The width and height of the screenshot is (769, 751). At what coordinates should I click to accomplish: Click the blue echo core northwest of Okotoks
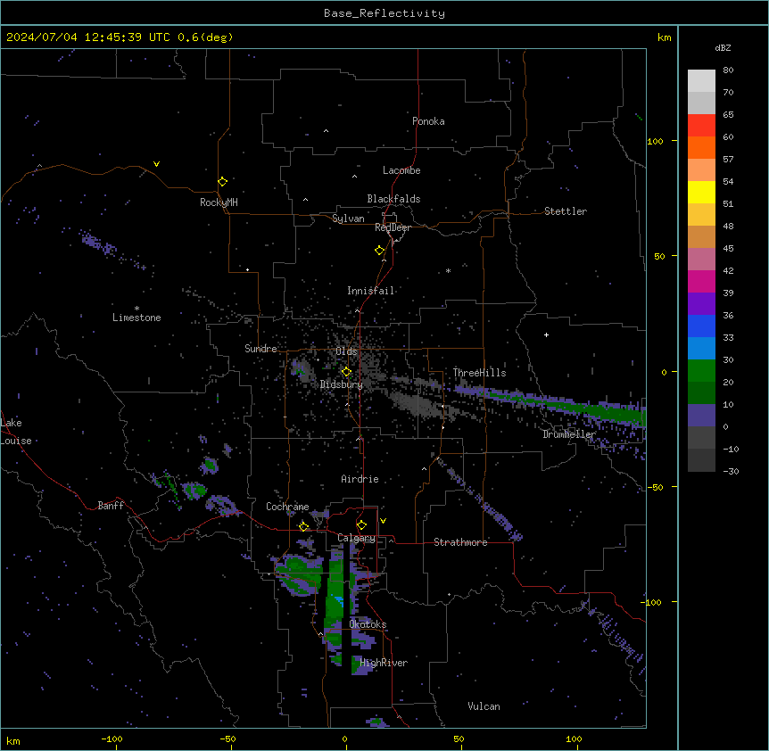click(339, 600)
